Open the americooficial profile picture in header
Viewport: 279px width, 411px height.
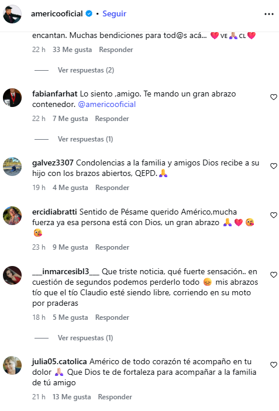pos(12,14)
